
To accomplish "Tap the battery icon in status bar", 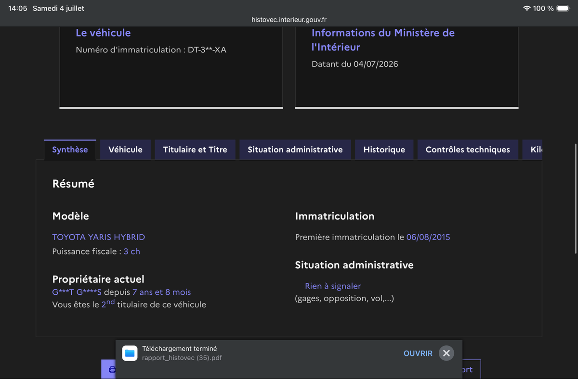I will pyautogui.click(x=563, y=8).
